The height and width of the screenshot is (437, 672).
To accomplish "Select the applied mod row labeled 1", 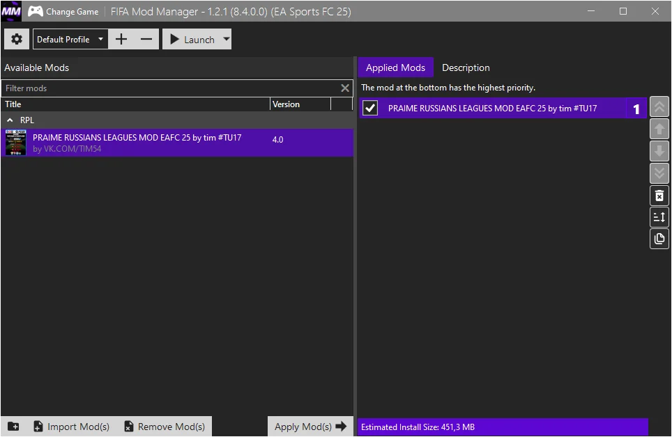I will pos(503,109).
